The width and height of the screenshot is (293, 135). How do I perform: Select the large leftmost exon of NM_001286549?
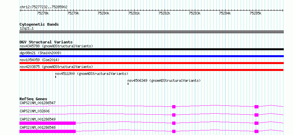tap(48, 123)
